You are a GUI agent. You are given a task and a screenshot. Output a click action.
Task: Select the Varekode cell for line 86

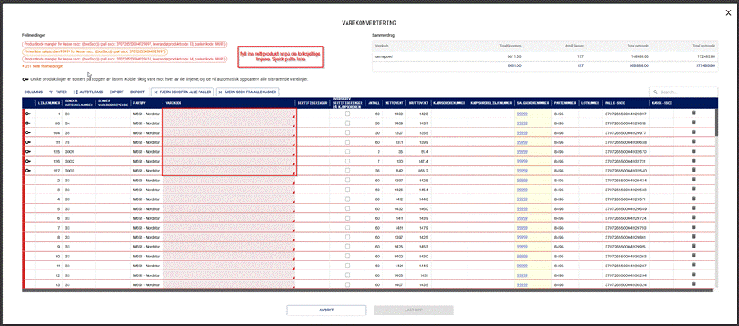pos(229,123)
